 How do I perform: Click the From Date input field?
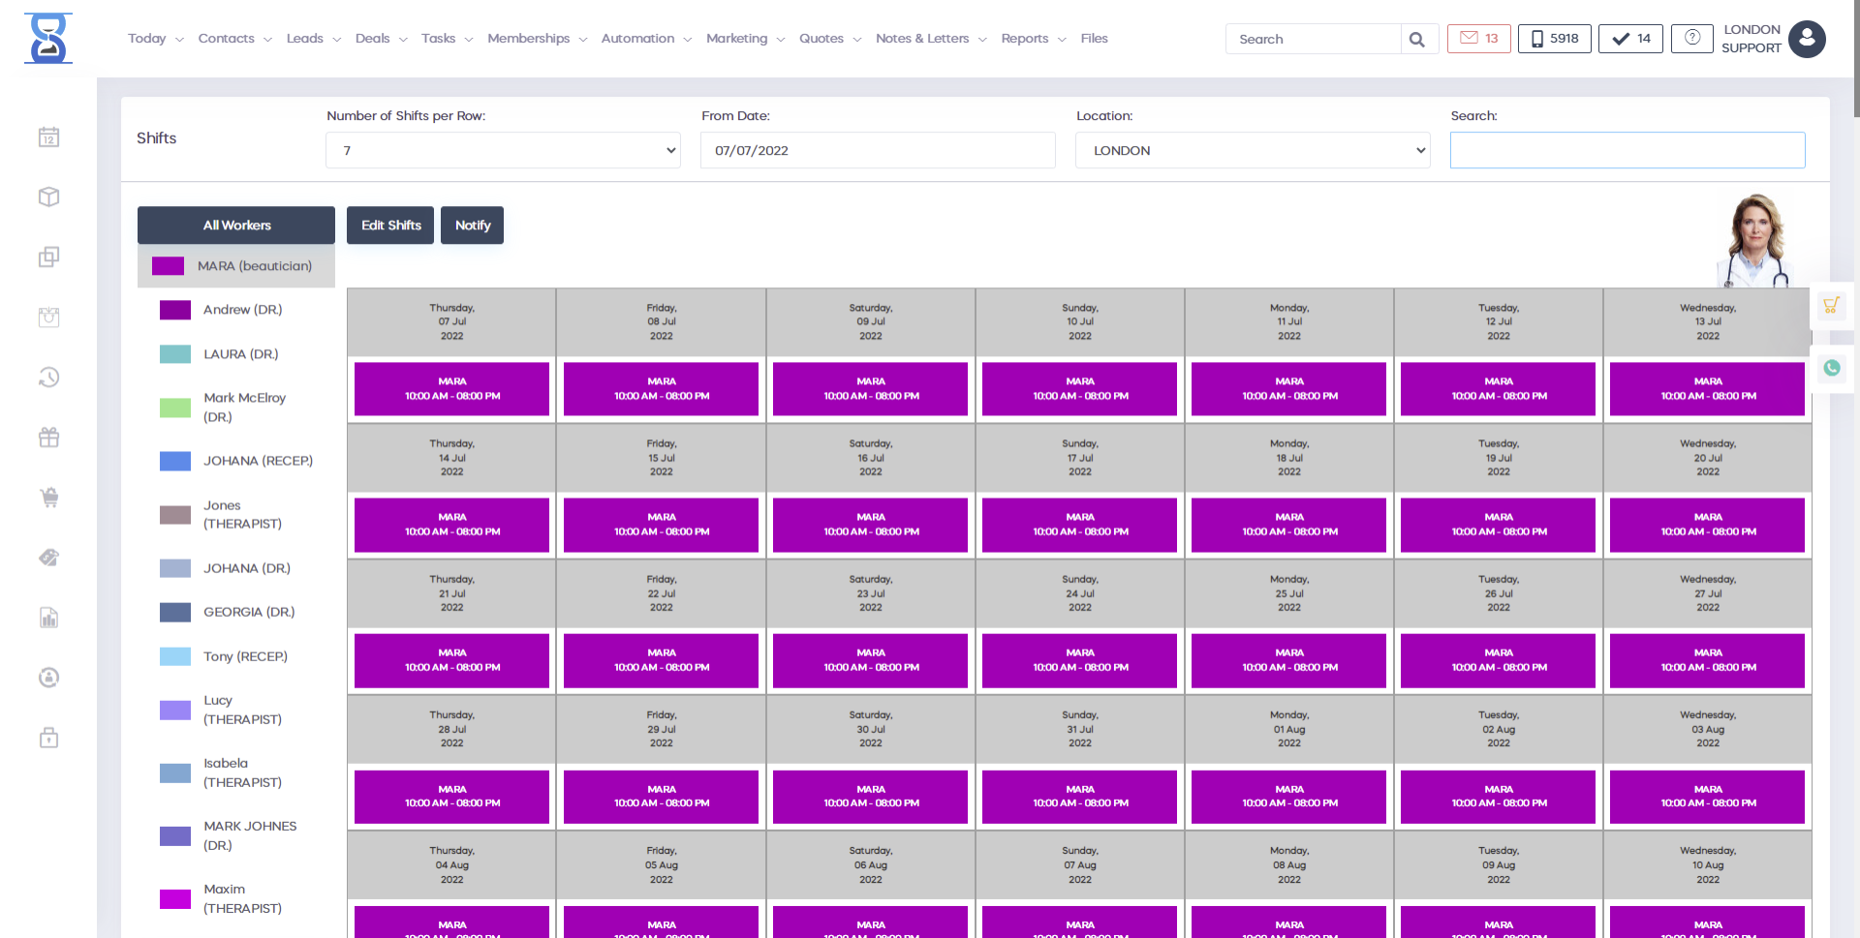pyautogui.click(x=877, y=151)
